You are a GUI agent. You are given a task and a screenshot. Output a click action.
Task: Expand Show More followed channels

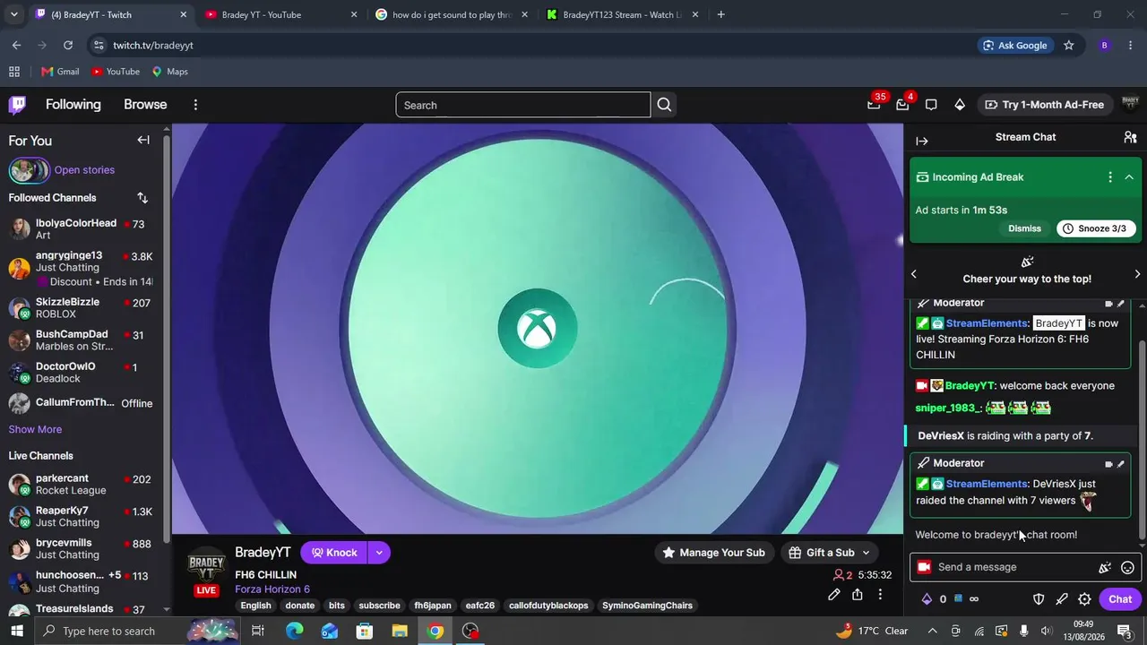coord(35,429)
